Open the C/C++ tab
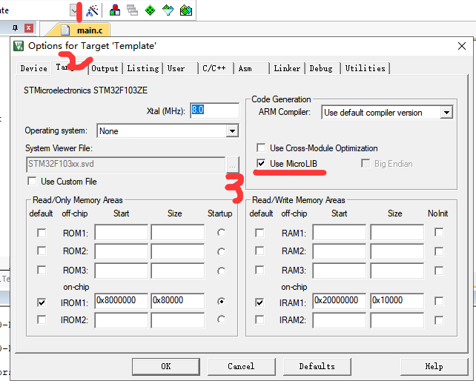The width and height of the screenshot is (476, 381). coord(214,69)
